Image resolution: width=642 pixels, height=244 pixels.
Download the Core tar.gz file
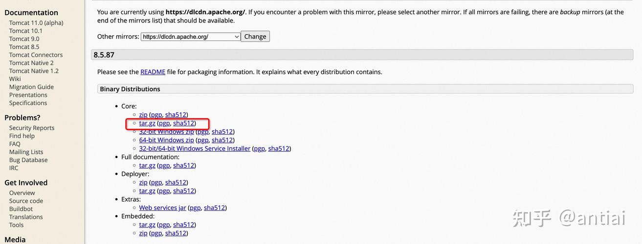click(x=147, y=123)
